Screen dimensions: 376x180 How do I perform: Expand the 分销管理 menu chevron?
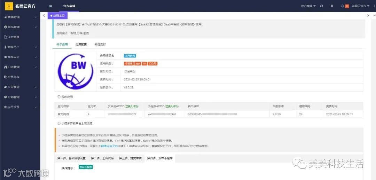coord(36,97)
